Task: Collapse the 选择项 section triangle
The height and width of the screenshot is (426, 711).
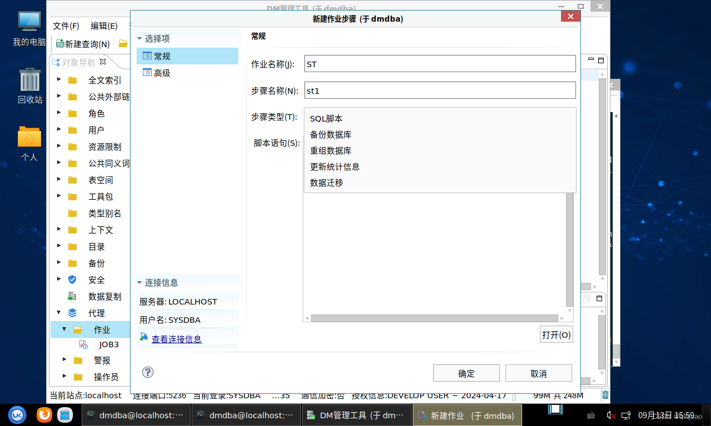Action: pos(139,39)
